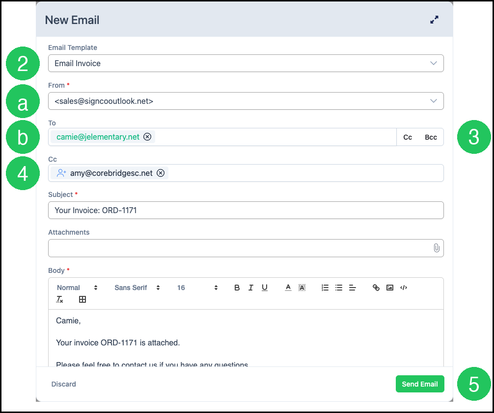Click the Send Email button
The width and height of the screenshot is (494, 413).
pyautogui.click(x=420, y=384)
